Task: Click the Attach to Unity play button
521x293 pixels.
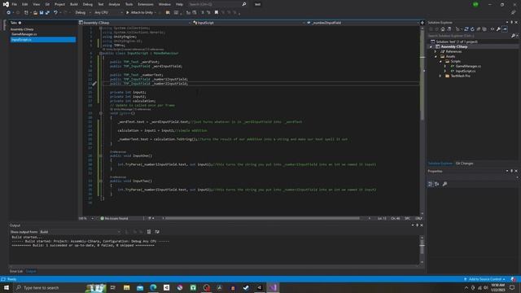Action: click(x=140, y=13)
